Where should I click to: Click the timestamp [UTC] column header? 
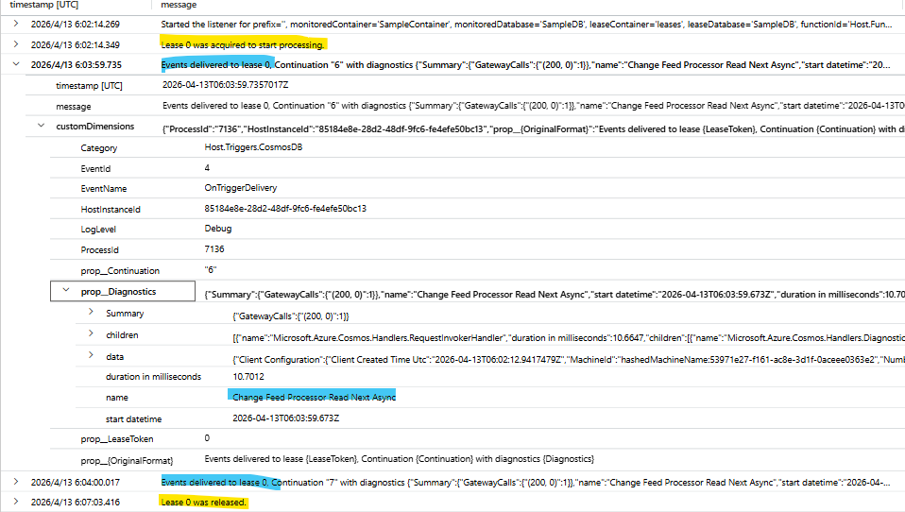point(43,6)
